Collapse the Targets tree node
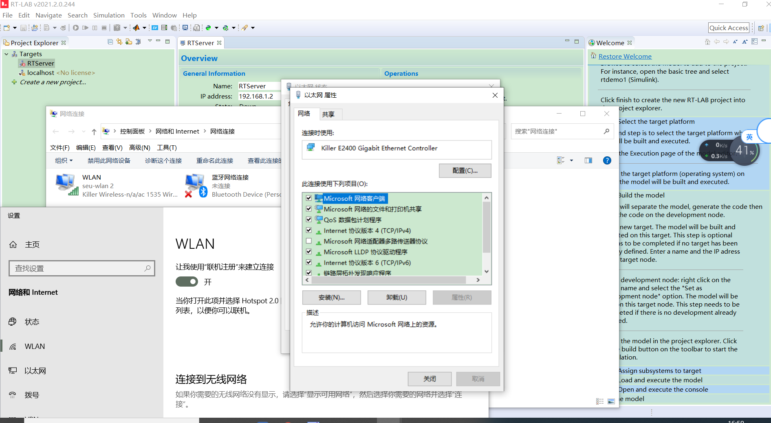Viewport: 771px width, 423px height. tap(6, 53)
